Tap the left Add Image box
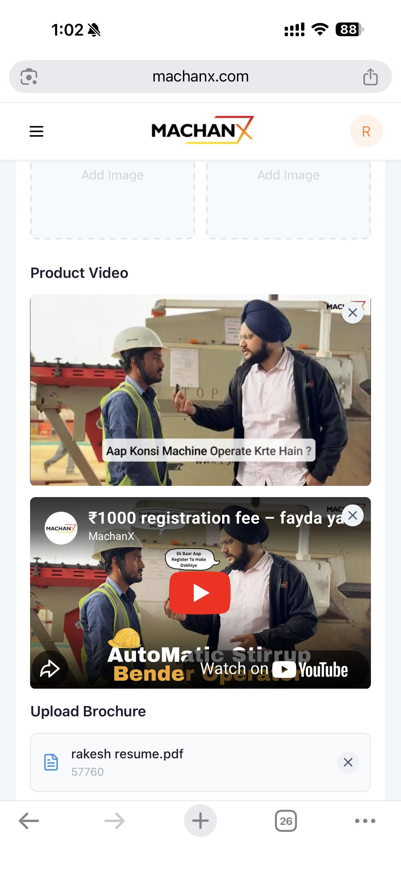 (x=113, y=200)
